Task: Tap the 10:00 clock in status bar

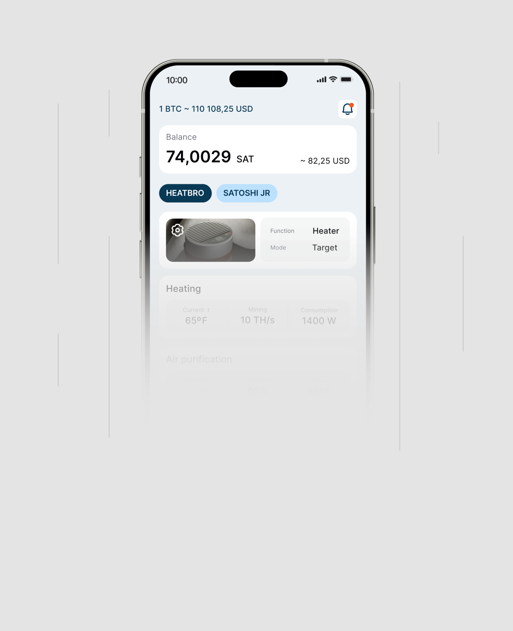Action: 177,80
